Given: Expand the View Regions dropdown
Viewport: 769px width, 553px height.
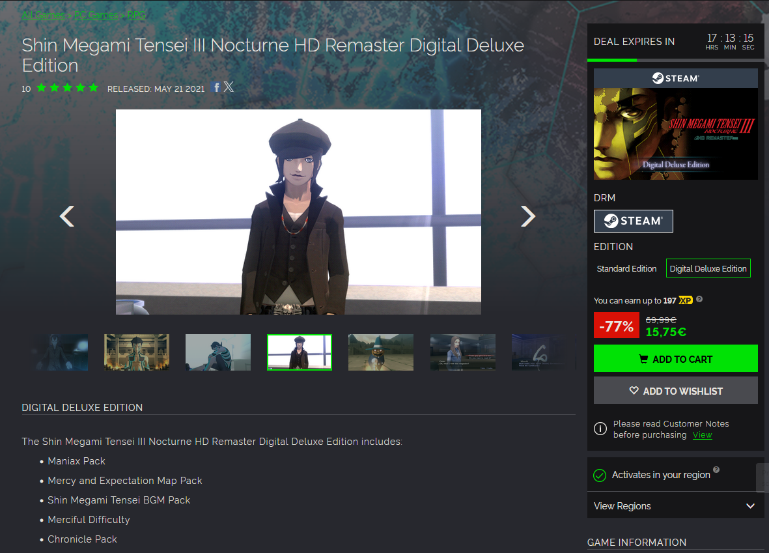Looking at the screenshot, I should click(x=675, y=506).
